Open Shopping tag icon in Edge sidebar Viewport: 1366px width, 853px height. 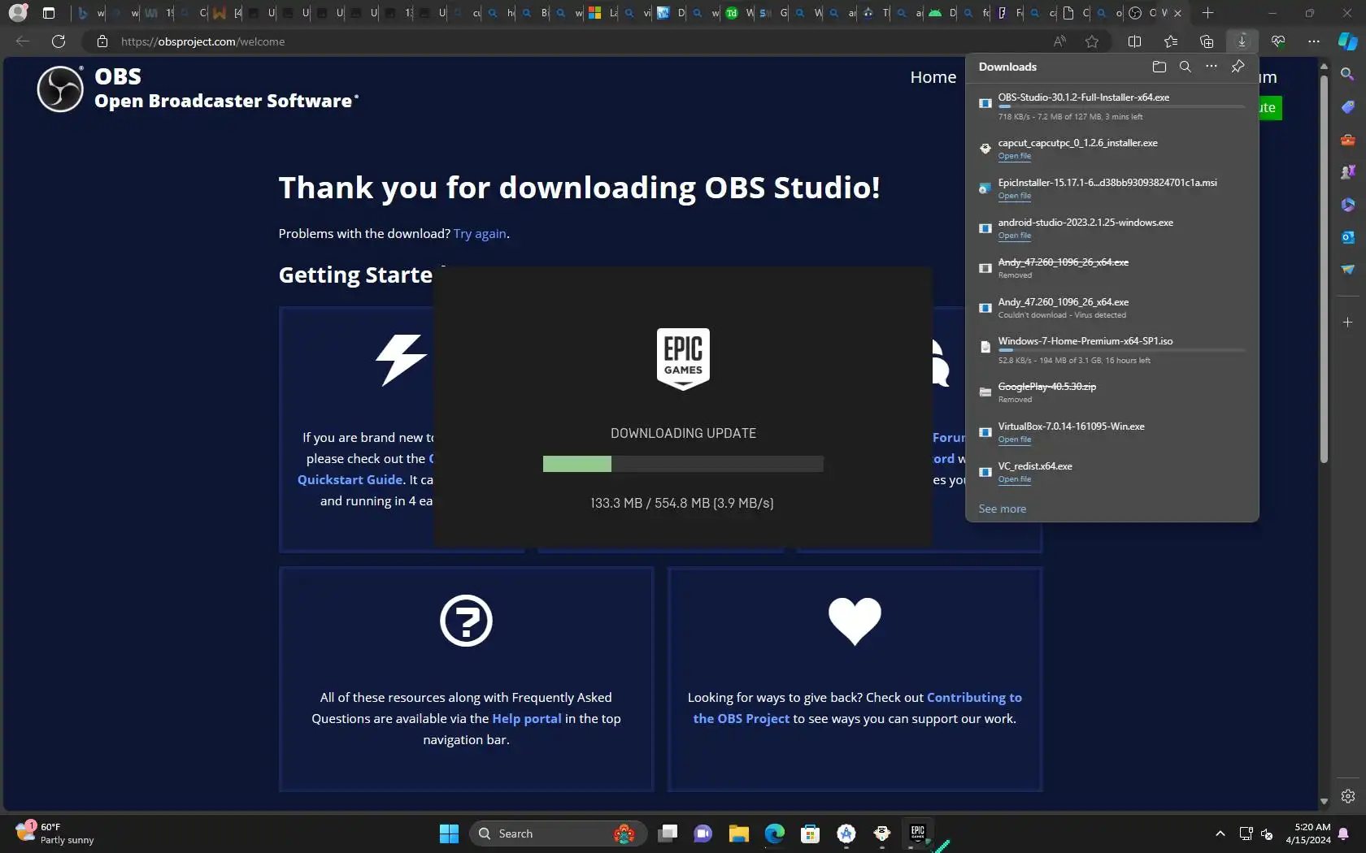[1348, 107]
